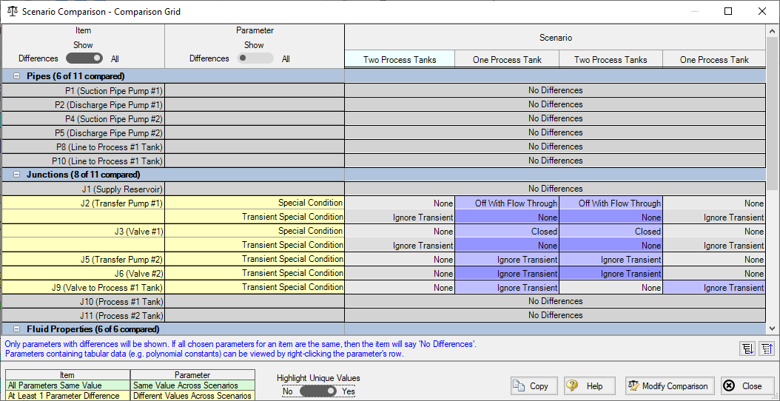
Task: Select the first Two Process Tanks column header
Action: tap(400, 60)
